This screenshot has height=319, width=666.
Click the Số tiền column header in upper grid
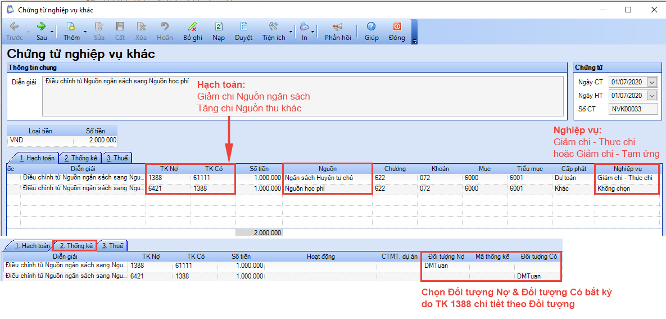pyautogui.click(x=259, y=169)
